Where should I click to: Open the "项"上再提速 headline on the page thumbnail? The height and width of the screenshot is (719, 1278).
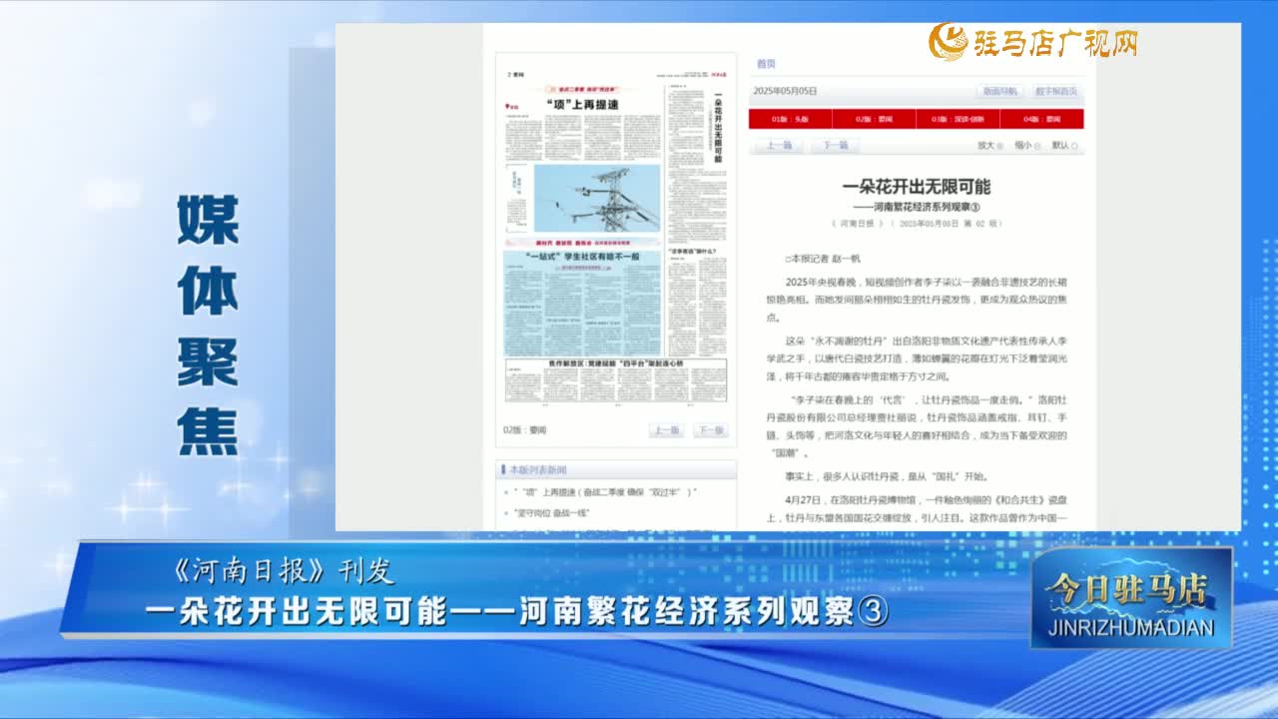584,105
